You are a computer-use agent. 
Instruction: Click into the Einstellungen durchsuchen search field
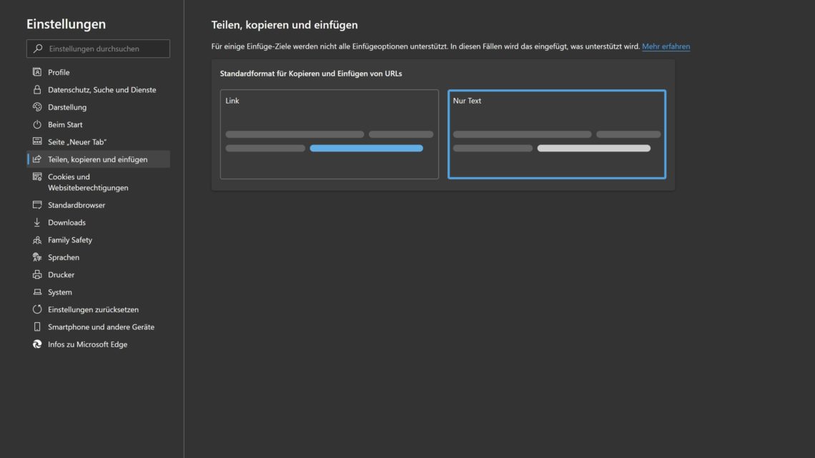98,48
